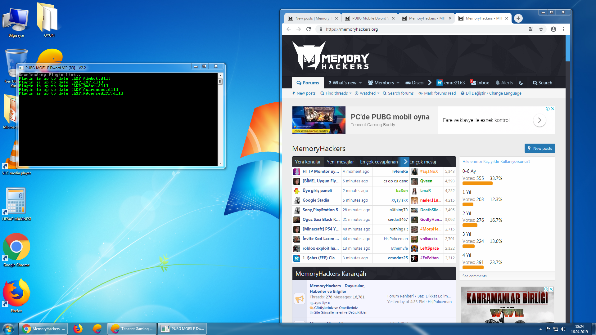Image resolution: width=596 pixels, height=335 pixels.
Task: Select the Google Chrome desktop shortcut
Action: coord(16,250)
